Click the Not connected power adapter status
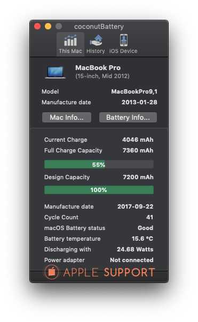 [132, 260]
